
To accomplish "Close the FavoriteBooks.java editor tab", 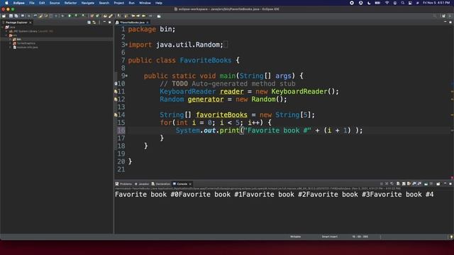I will coord(148,22).
